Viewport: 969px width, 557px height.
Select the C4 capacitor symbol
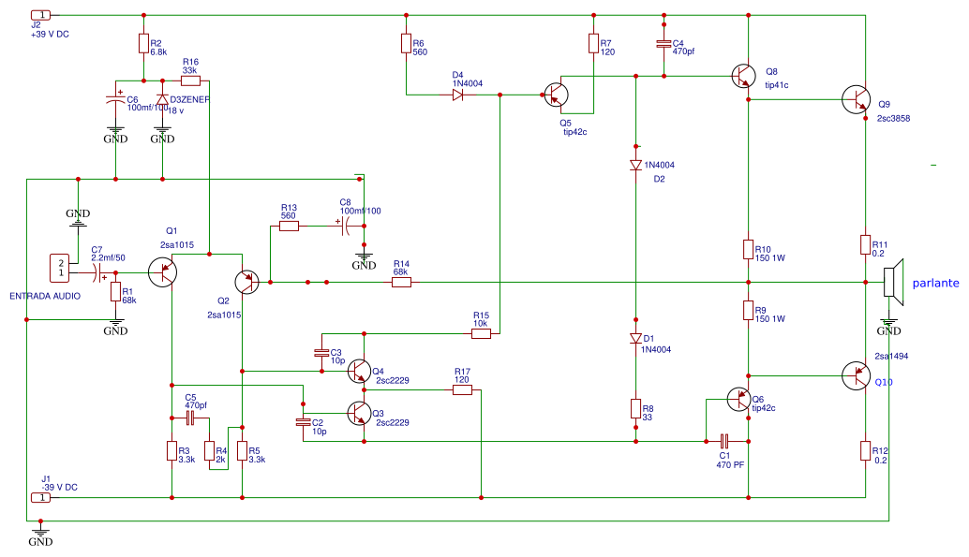coord(663,44)
